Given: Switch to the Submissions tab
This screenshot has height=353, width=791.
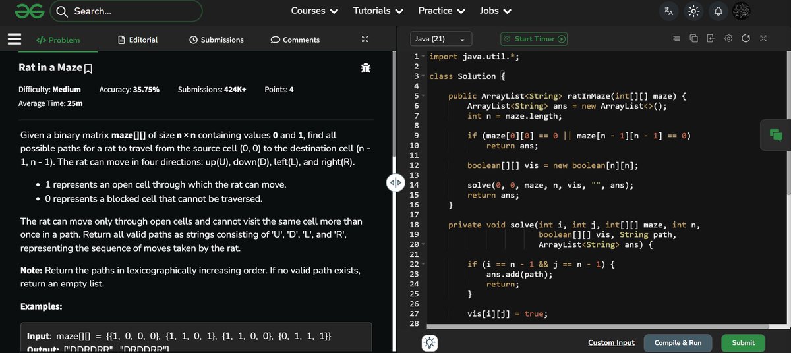Looking at the screenshot, I should [216, 40].
